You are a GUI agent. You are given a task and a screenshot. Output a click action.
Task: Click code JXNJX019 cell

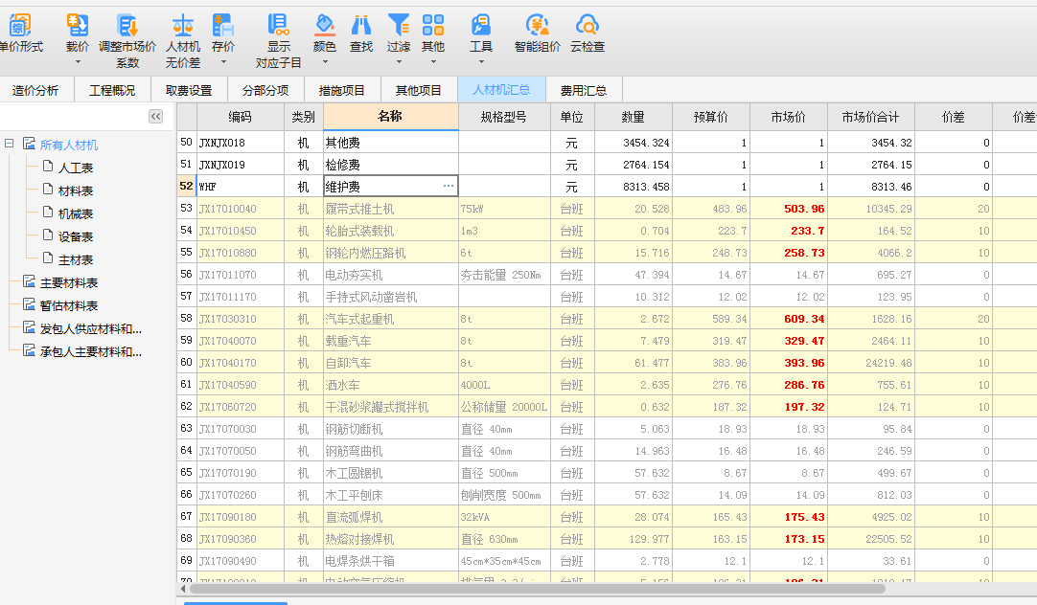(x=240, y=165)
